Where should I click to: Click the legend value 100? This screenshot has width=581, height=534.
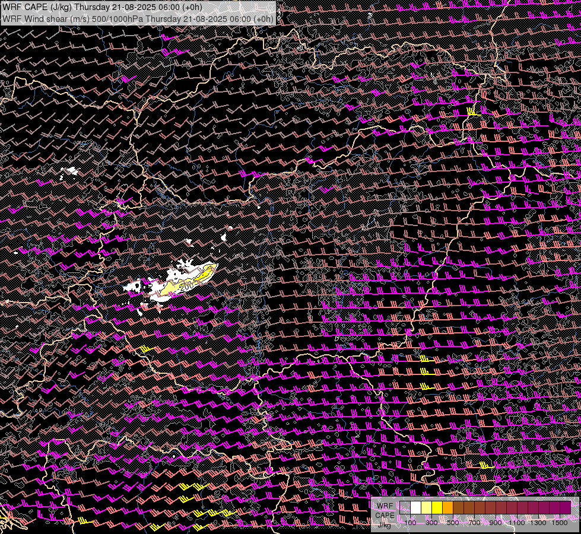pos(410,523)
